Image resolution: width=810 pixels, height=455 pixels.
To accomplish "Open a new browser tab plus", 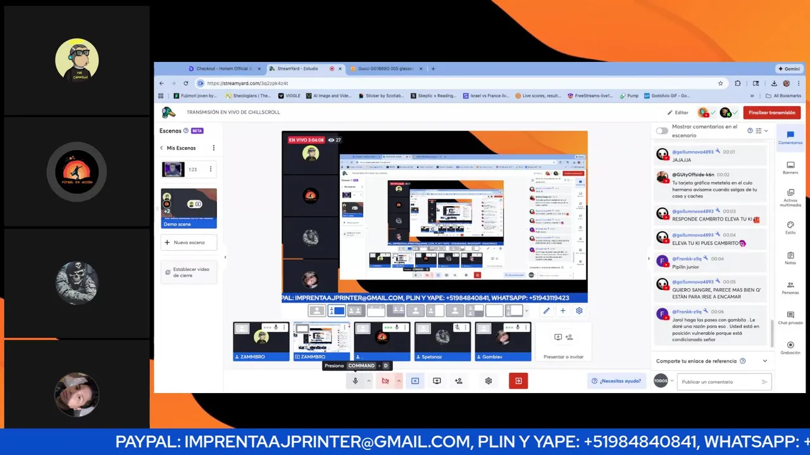I will coord(433,68).
